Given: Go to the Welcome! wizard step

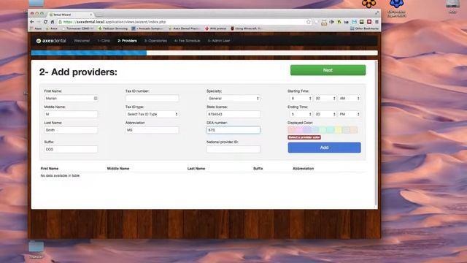Looking at the screenshot, I should point(82,41).
